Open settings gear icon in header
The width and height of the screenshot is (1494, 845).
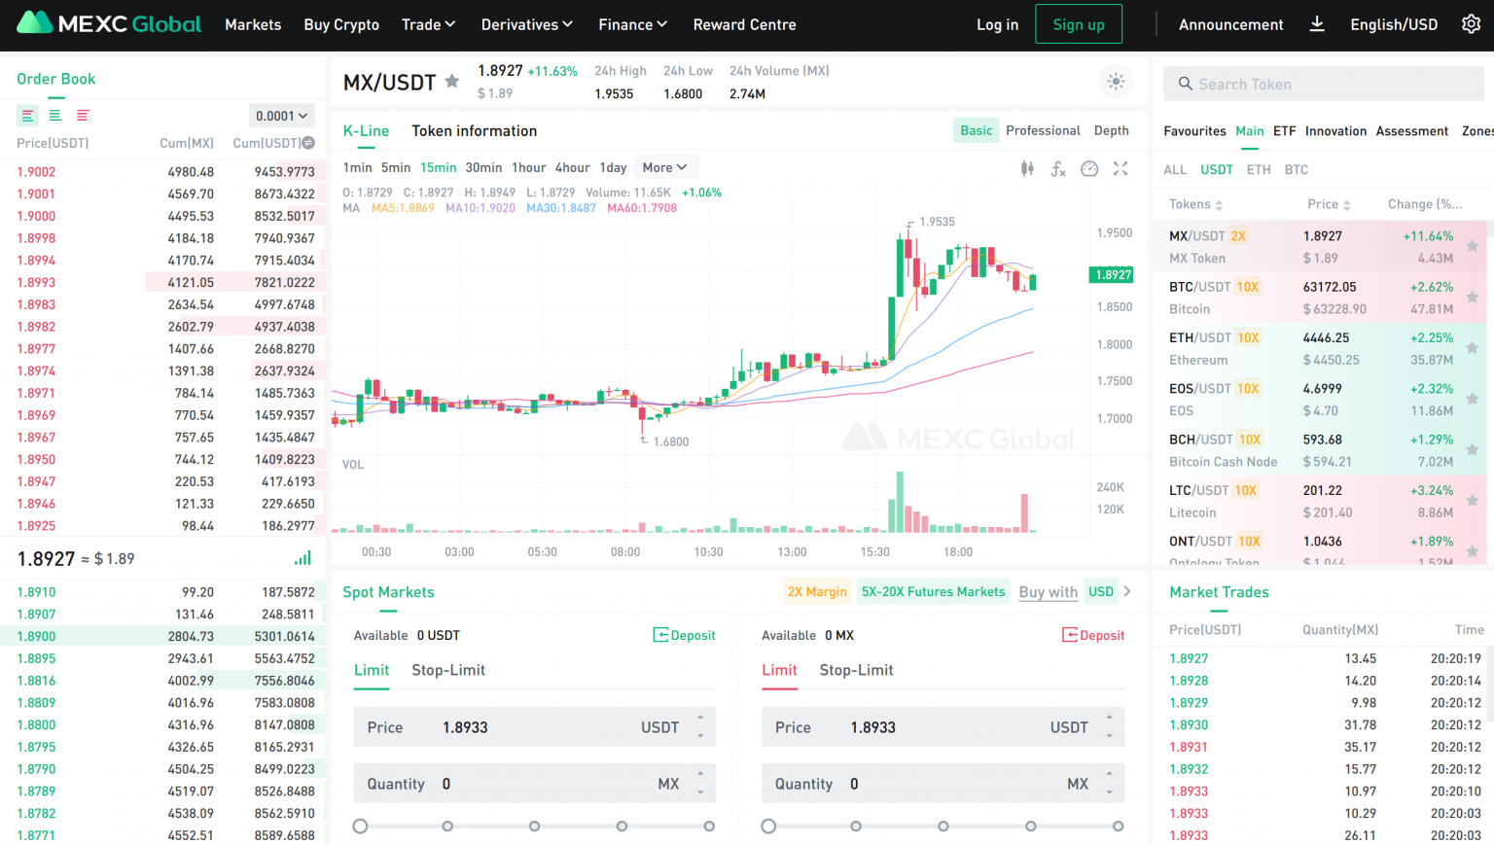[1471, 24]
